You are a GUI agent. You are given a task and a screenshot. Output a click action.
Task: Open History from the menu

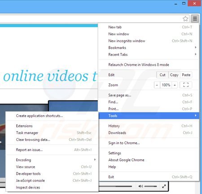[149, 126]
